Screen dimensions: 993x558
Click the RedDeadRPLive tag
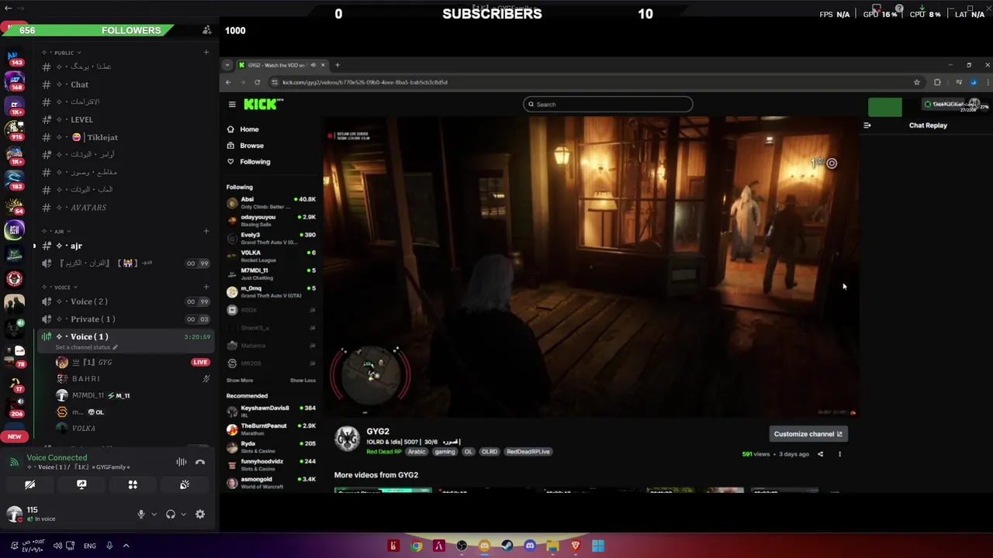(528, 452)
